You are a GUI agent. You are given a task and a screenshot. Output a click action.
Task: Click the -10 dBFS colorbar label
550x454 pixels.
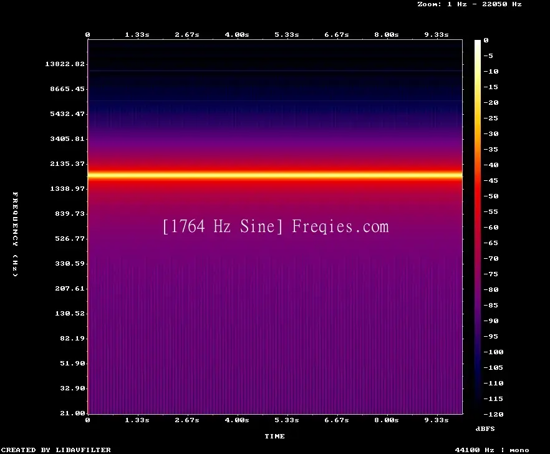(x=491, y=71)
